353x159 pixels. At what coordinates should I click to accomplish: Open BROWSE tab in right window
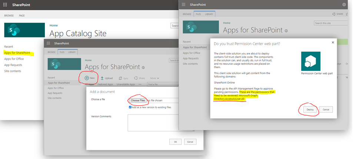pos(187,14)
